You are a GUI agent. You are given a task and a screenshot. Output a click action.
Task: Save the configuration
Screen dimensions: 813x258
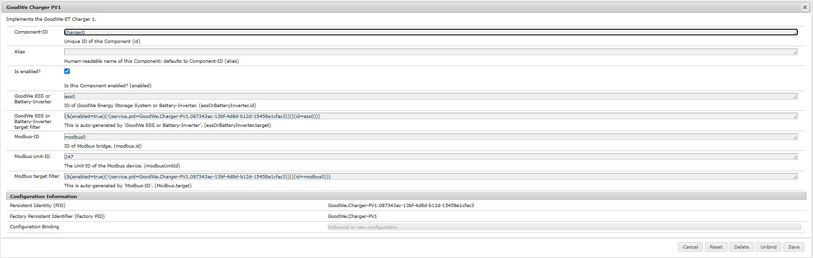(x=794, y=247)
